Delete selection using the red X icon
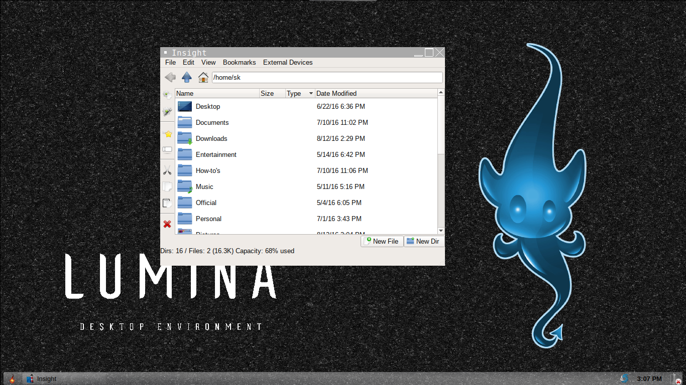 (x=167, y=224)
